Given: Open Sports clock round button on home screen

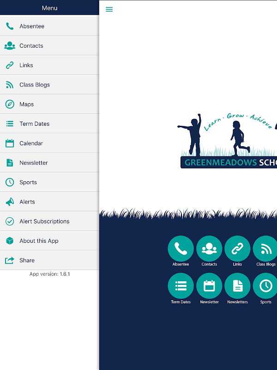Looking at the screenshot, I should [x=265, y=286].
